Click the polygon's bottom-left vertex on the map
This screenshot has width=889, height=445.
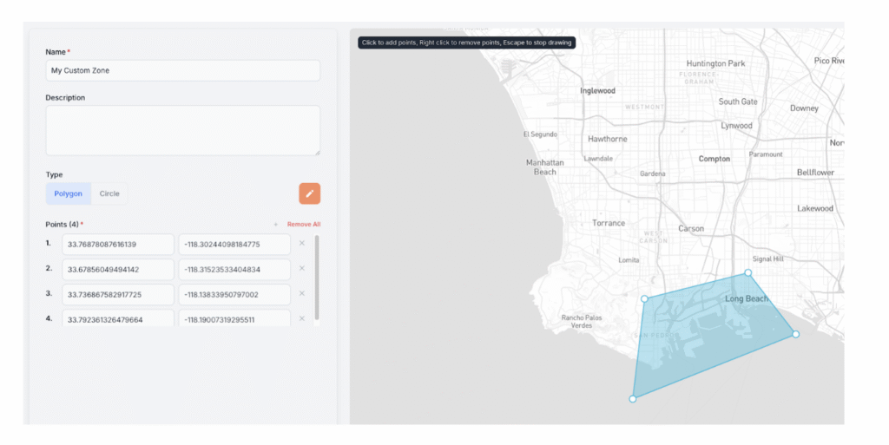pos(633,399)
